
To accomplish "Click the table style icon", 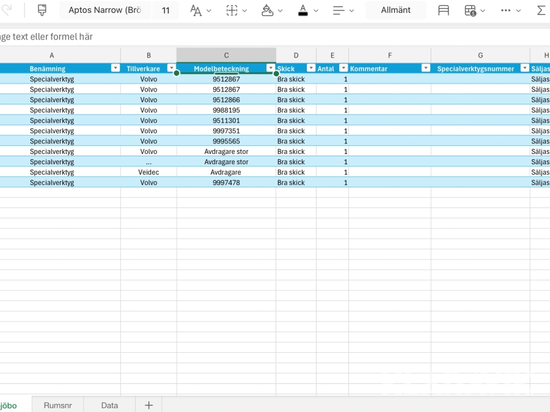I will click(444, 10).
